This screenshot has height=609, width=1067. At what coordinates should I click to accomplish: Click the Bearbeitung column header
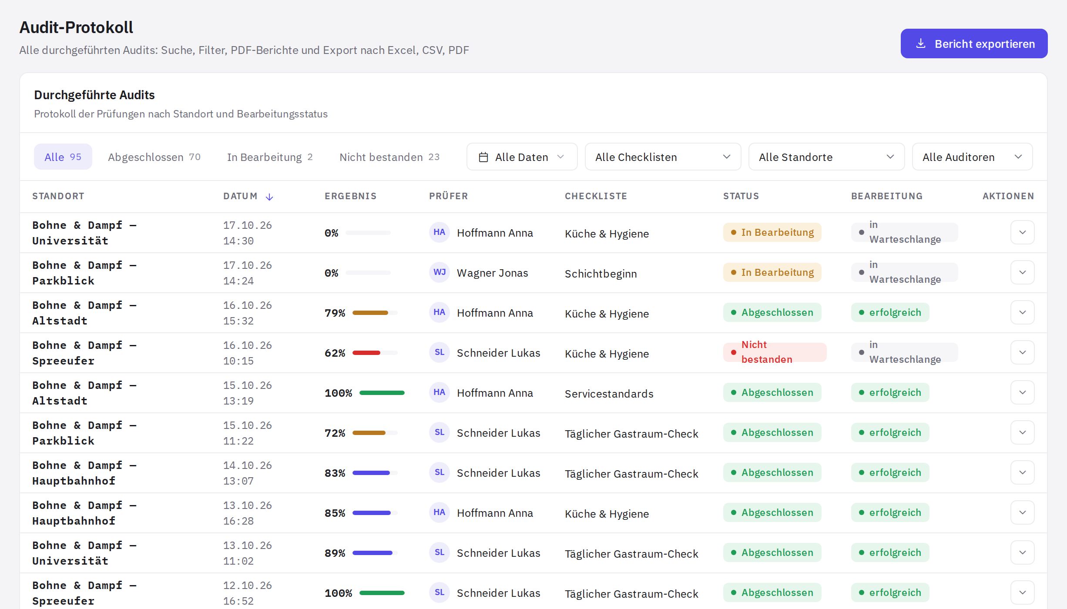(x=887, y=196)
